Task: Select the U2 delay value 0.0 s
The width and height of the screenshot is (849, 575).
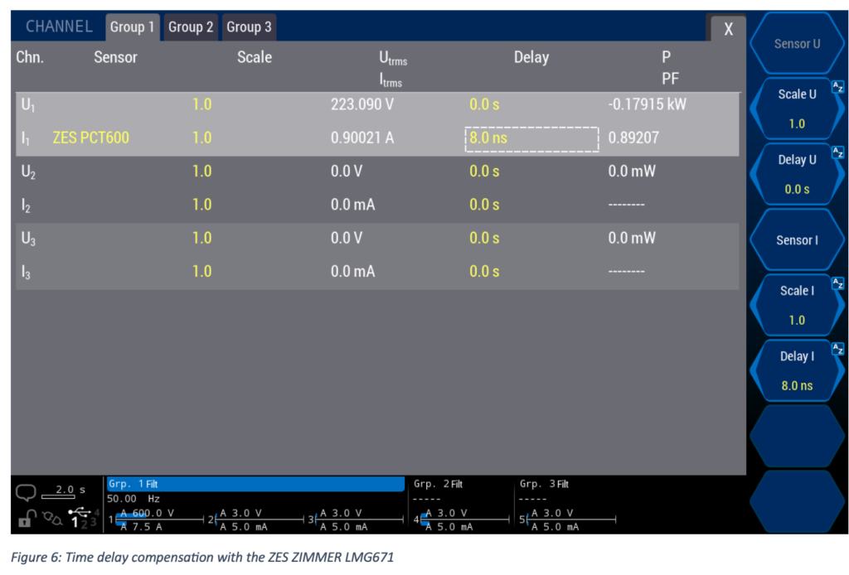Action: tap(484, 172)
